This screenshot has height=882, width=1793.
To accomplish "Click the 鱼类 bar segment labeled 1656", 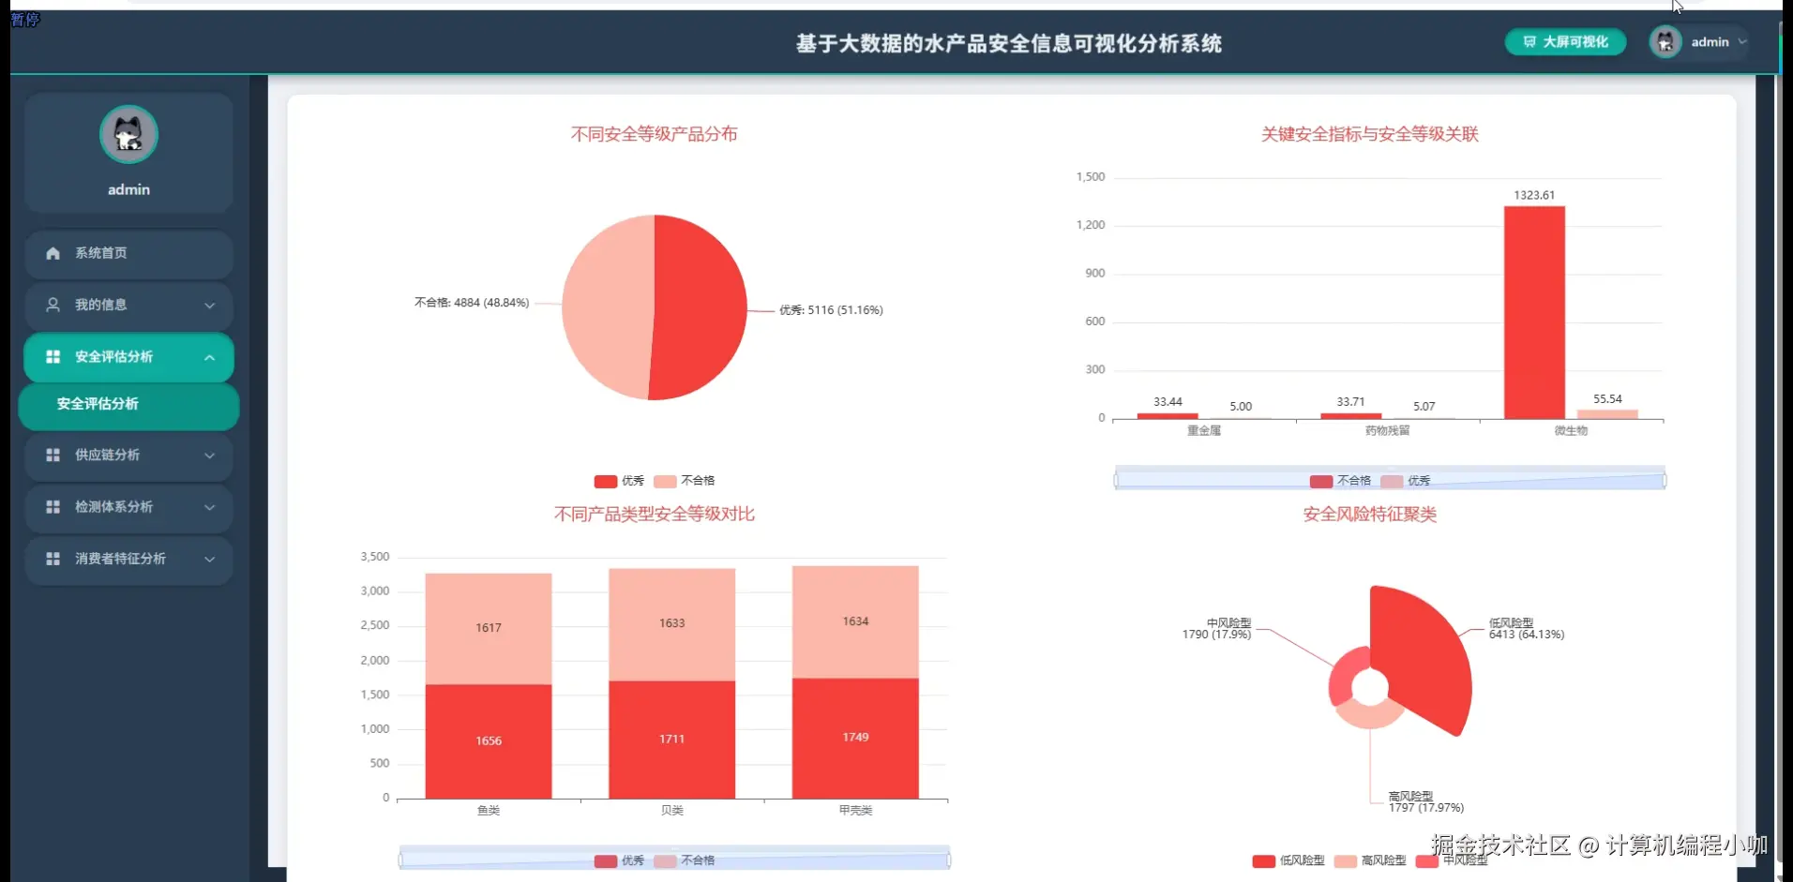I will coord(489,741).
